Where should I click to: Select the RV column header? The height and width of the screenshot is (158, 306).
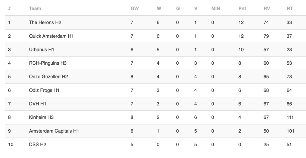coord(267,9)
